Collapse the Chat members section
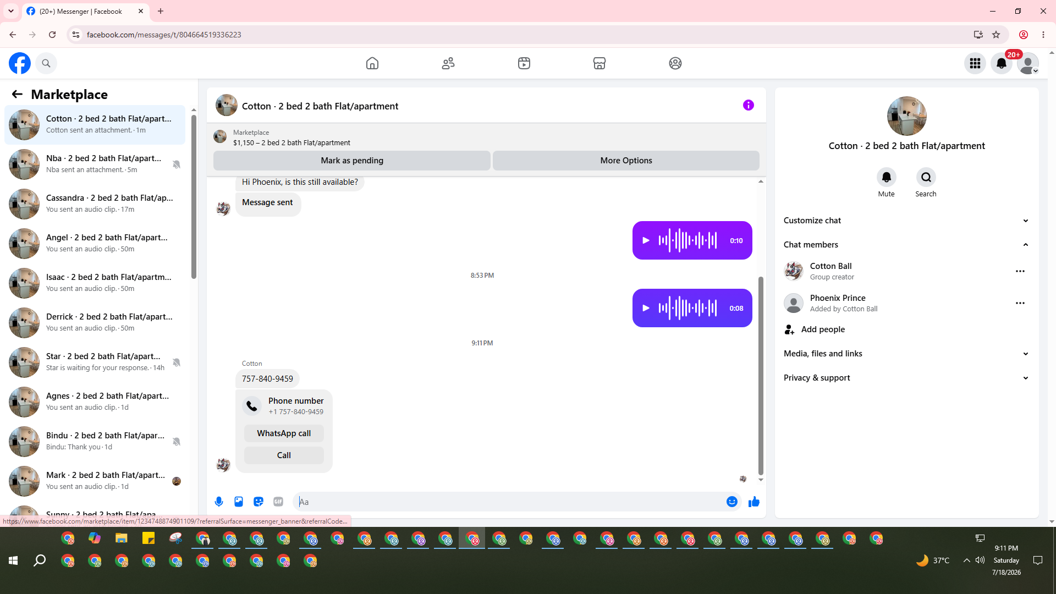The width and height of the screenshot is (1056, 594). click(x=906, y=245)
